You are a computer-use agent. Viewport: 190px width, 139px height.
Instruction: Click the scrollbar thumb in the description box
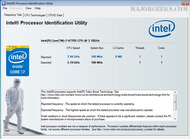pos(175,102)
